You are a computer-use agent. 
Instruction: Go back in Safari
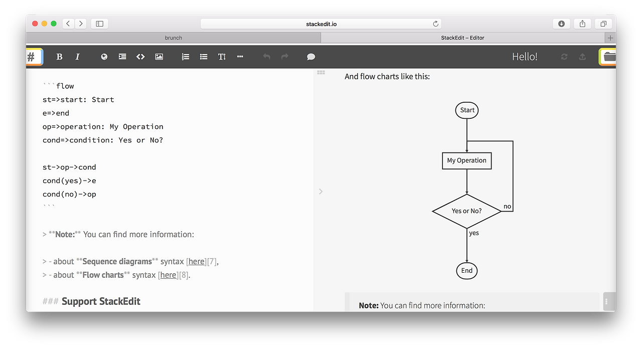tap(68, 24)
